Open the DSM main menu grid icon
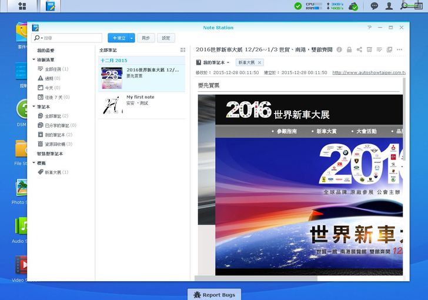 22,6
